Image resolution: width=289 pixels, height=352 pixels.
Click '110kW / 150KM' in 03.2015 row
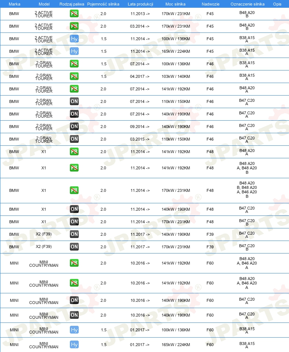176,139
